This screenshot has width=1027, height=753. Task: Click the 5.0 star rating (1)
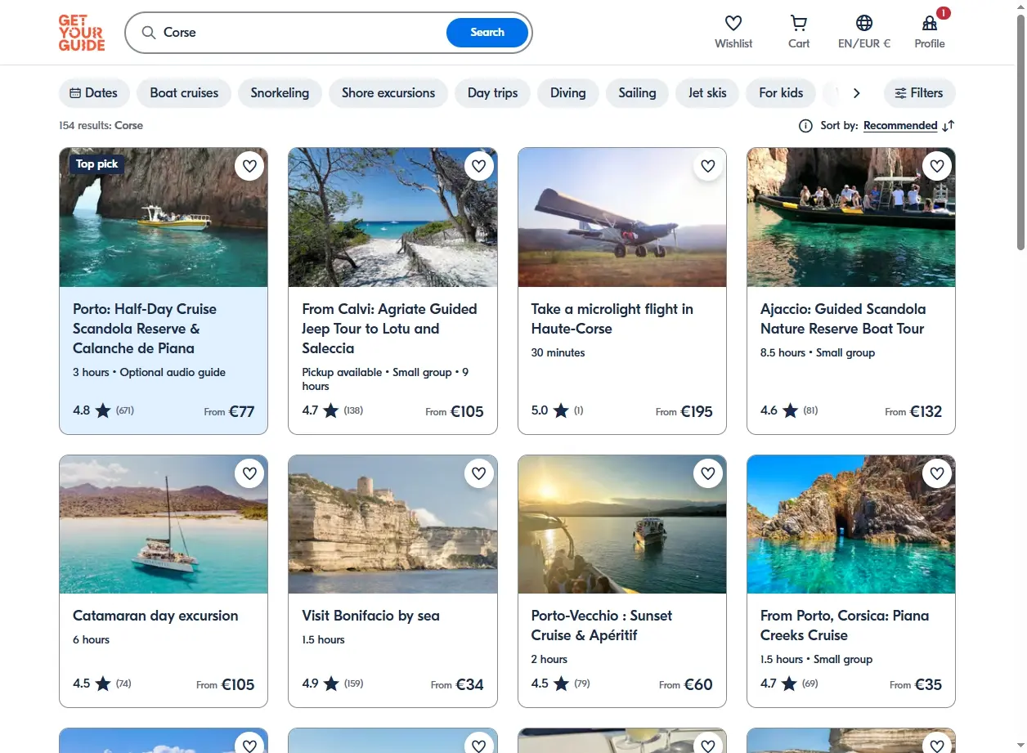tap(557, 410)
